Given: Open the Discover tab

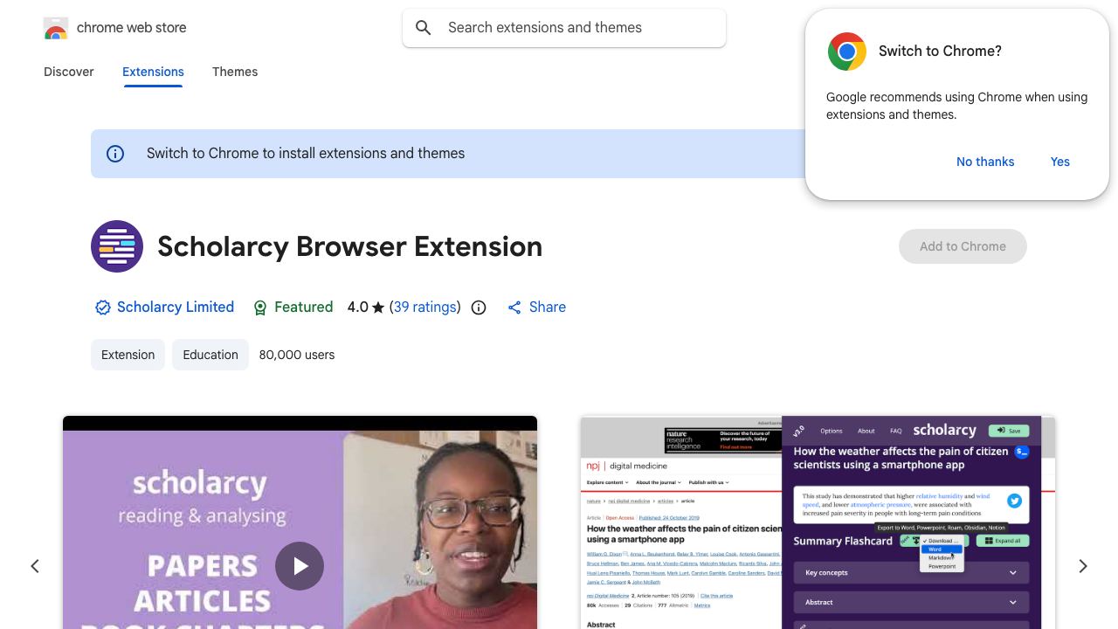Looking at the screenshot, I should [x=69, y=72].
